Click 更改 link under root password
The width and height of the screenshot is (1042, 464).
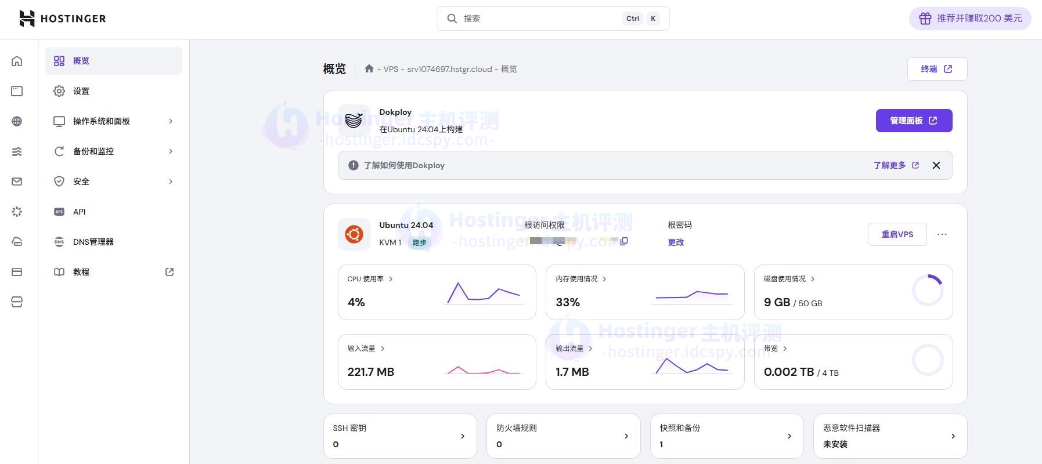click(676, 242)
